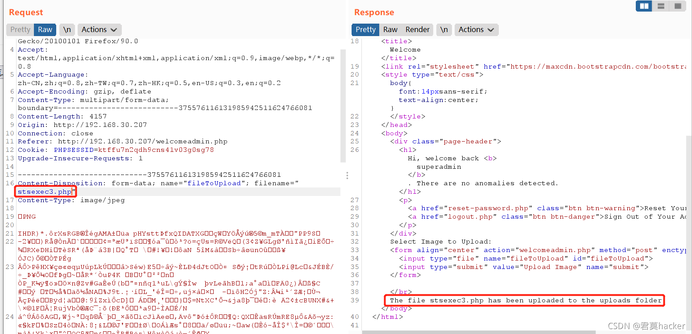Switch Request view to Pretty tab
This screenshot has height=334, width=692.
click(x=20, y=29)
